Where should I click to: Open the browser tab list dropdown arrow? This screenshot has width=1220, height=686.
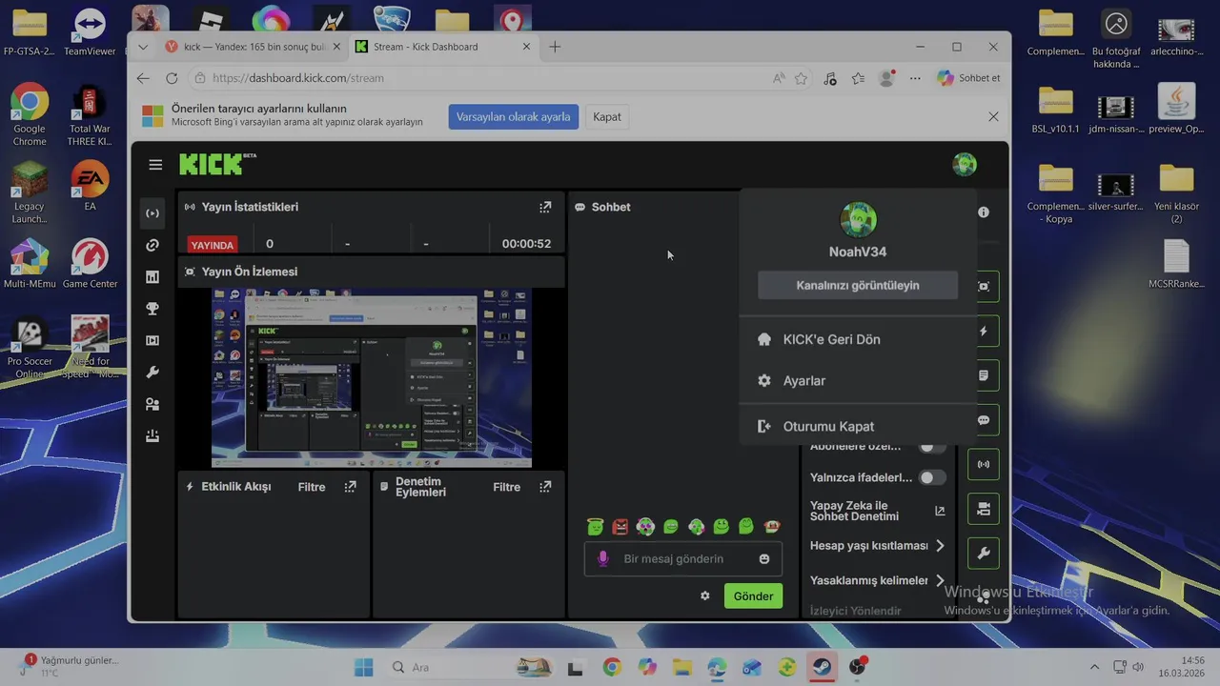click(x=143, y=47)
